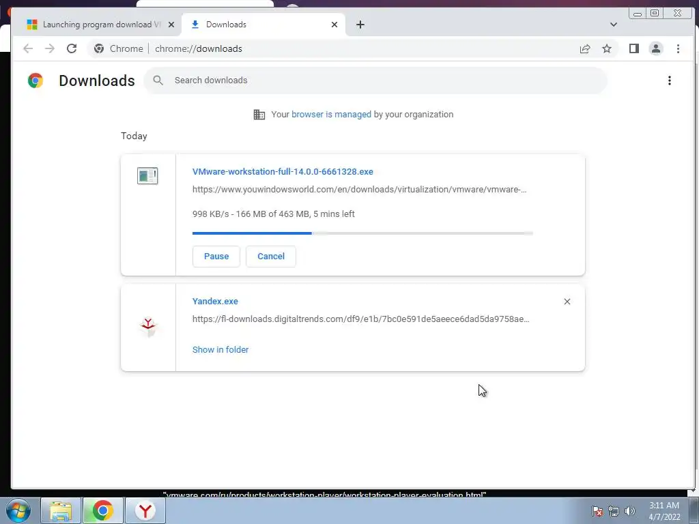The width and height of the screenshot is (699, 524).
Task: Click the Today date heading
Action: [x=134, y=136]
